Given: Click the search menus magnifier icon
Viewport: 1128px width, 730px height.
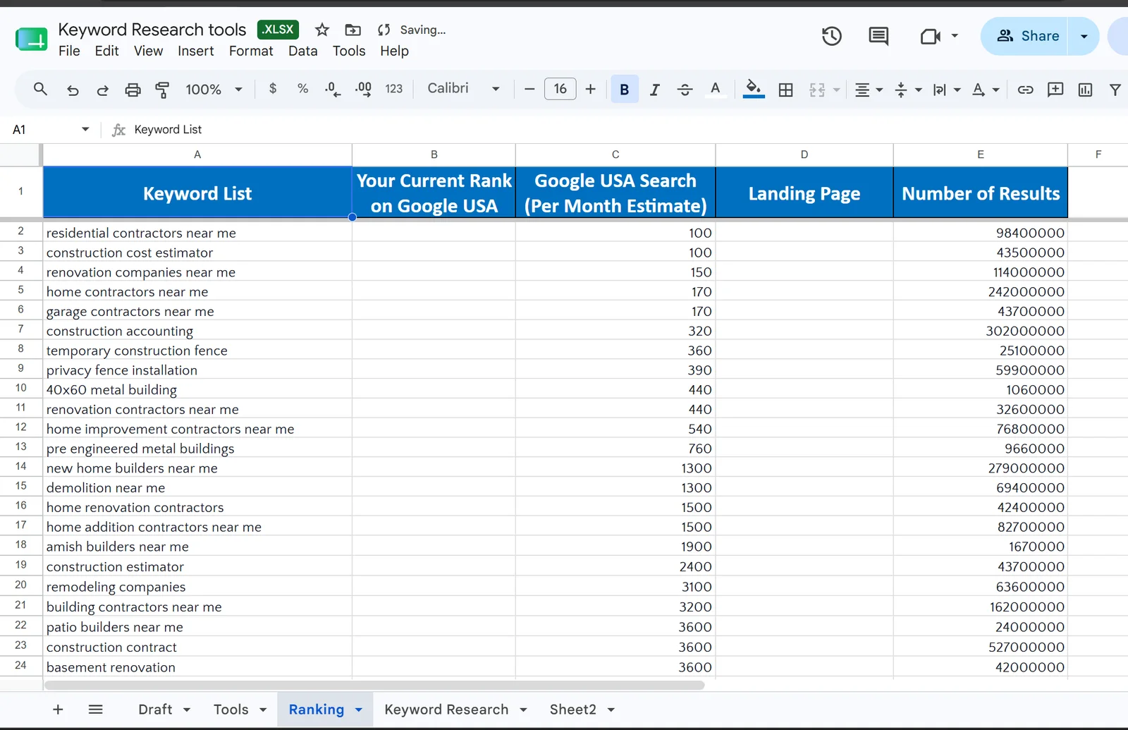Looking at the screenshot, I should (x=40, y=89).
